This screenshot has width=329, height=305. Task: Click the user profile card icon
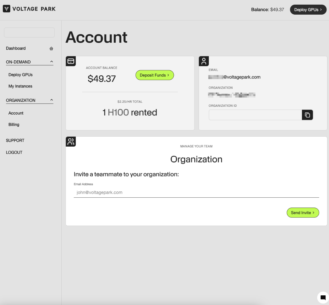[x=204, y=61]
